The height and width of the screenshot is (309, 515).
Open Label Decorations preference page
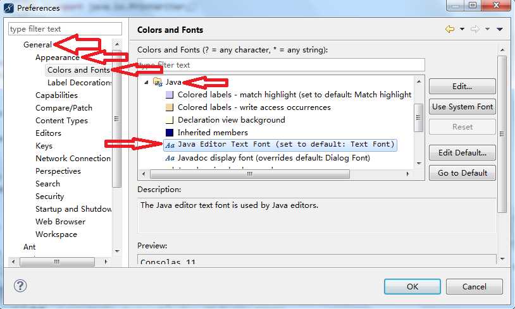click(x=79, y=83)
